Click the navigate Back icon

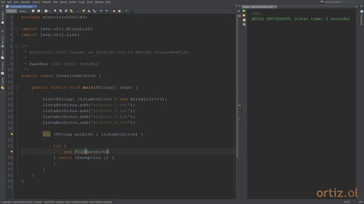[39, 11]
